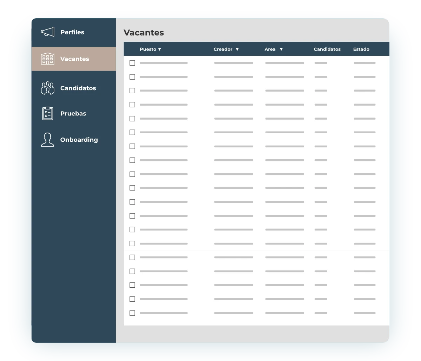Tick the checkbox in the third table row

(x=132, y=91)
